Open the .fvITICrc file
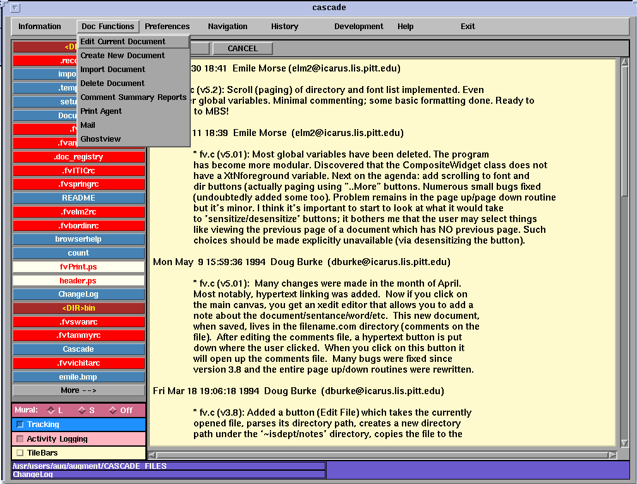 (x=78, y=170)
